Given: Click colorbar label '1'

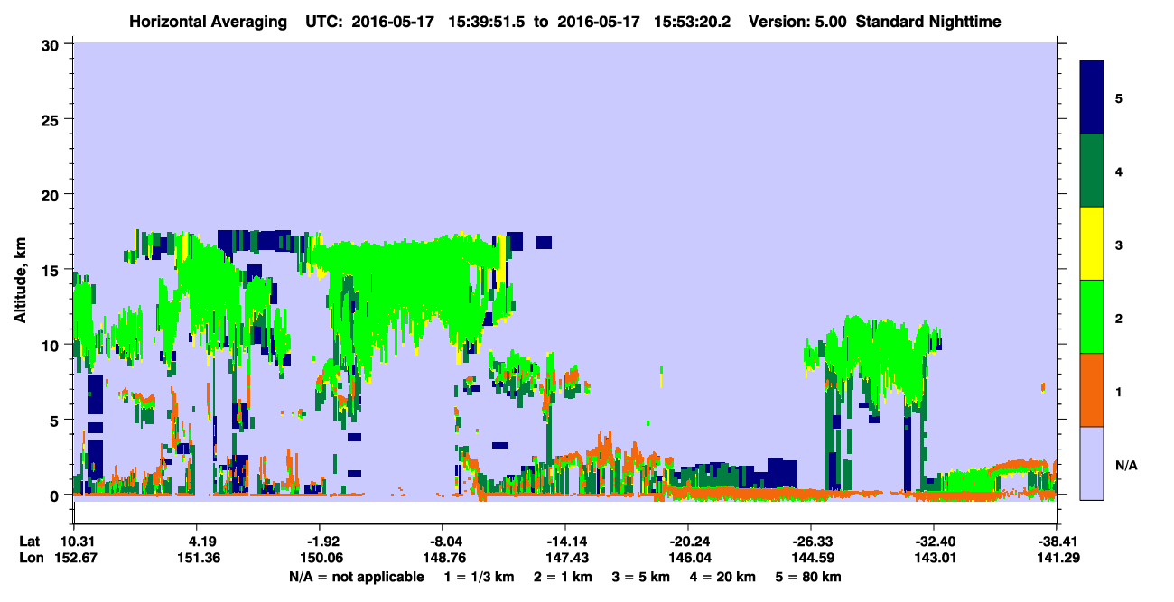Looking at the screenshot, I should [1118, 390].
